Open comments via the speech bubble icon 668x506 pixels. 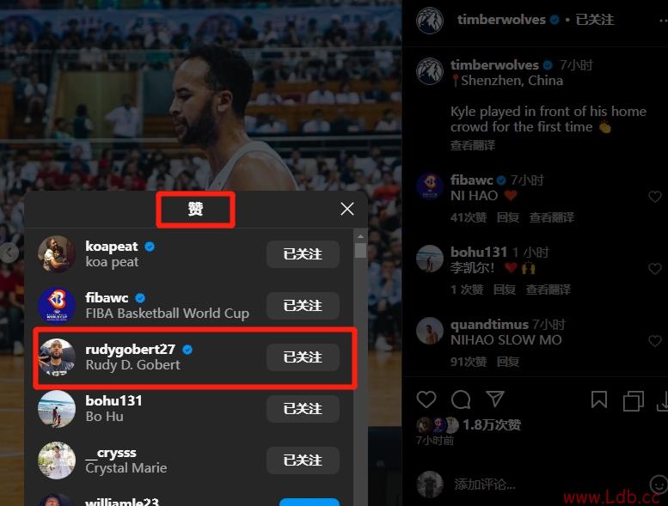coord(461,399)
